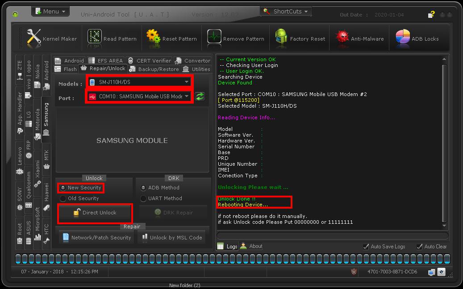Select the New Security radio option
The image size is (463, 289).
[63, 188]
